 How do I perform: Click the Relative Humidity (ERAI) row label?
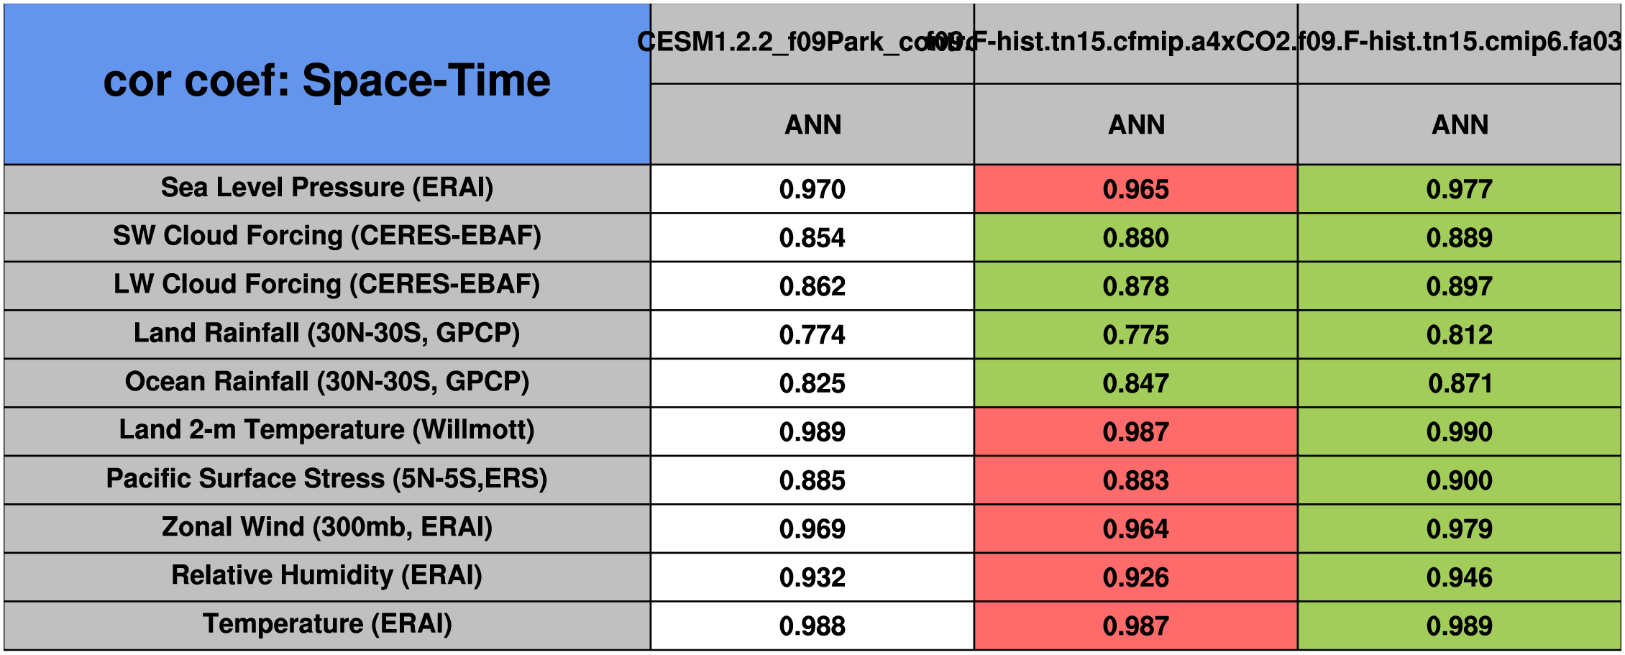pos(326,576)
